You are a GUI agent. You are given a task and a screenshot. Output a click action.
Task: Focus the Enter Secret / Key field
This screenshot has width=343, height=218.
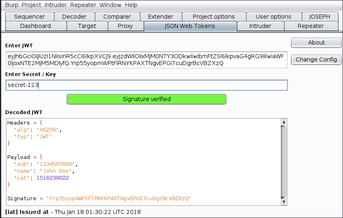(x=146, y=85)
